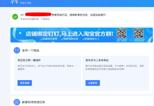The width and height of the screenshot is (154, 106).
Task: Click the arrow between the two QR codes
Action: coord(130,40)
